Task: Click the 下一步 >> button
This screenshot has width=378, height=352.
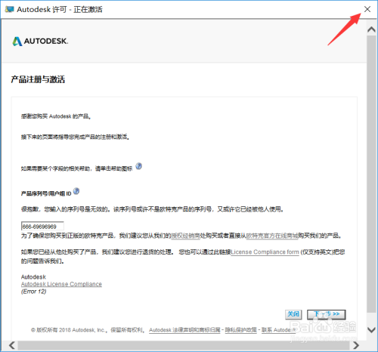Action: pos(327,314)
